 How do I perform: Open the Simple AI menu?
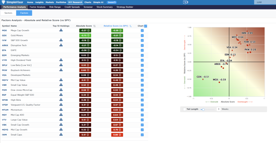tap(98, 2)
